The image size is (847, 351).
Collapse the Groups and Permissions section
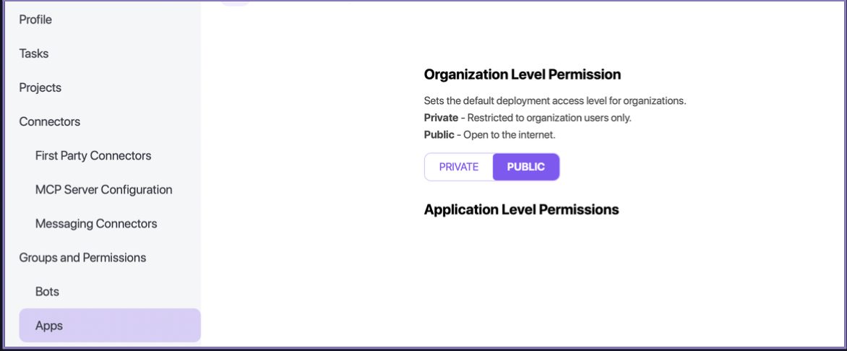(82, 257)
